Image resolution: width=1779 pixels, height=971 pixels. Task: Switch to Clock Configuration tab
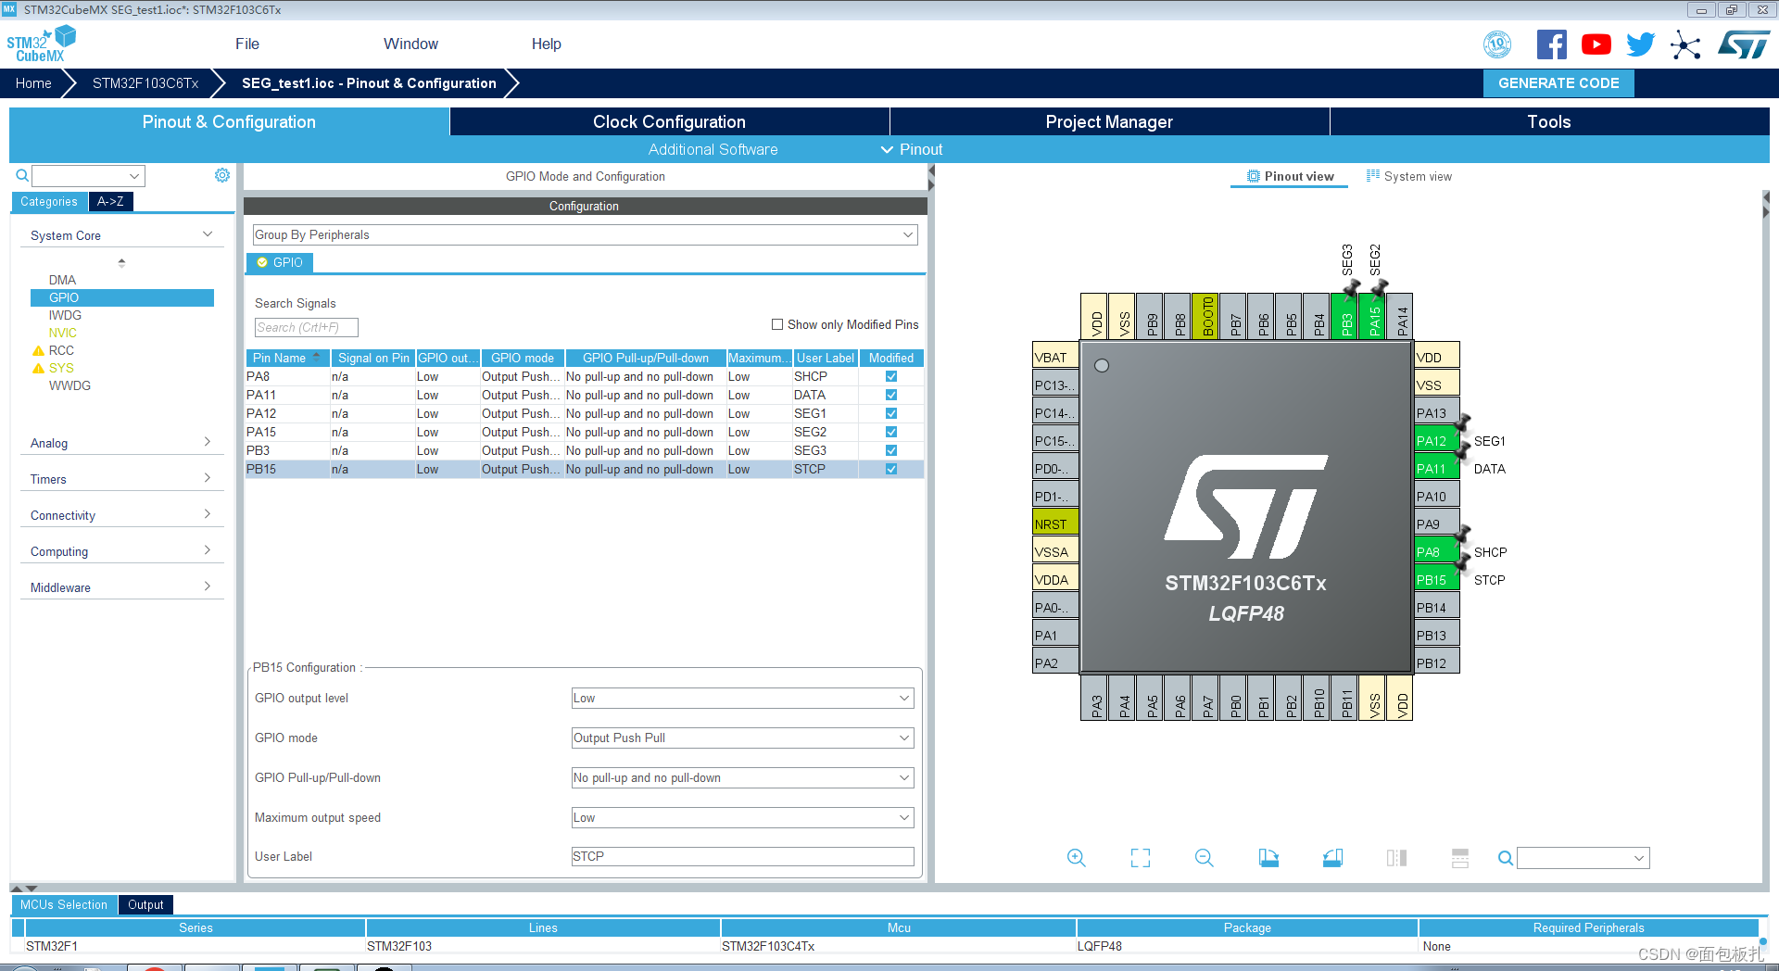pos(669,121)
